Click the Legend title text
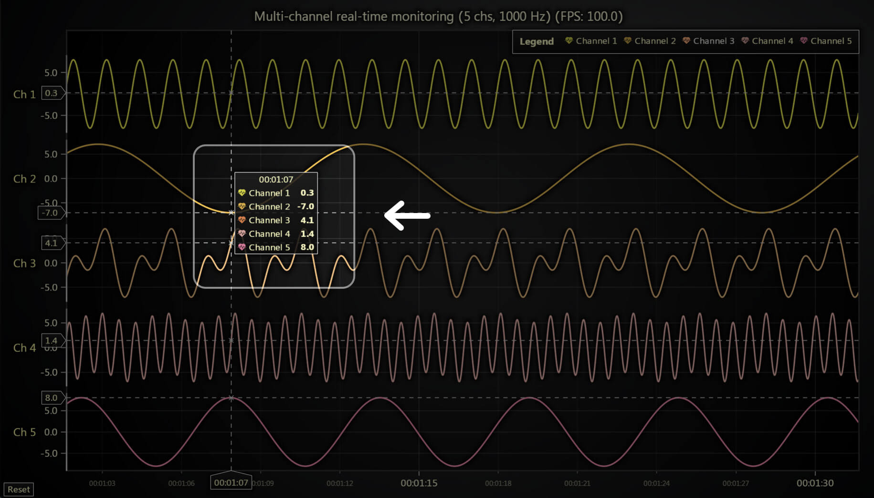874x498 pixels. click(x=537, y=41)
